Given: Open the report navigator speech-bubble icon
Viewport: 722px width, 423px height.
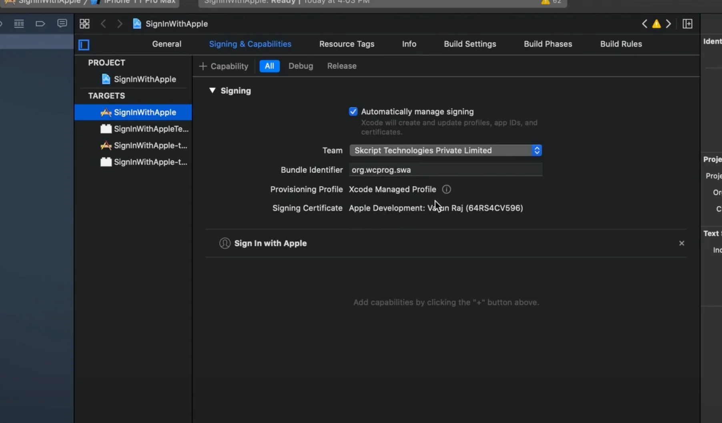Looking at the screenshot, I should point(62,23).
